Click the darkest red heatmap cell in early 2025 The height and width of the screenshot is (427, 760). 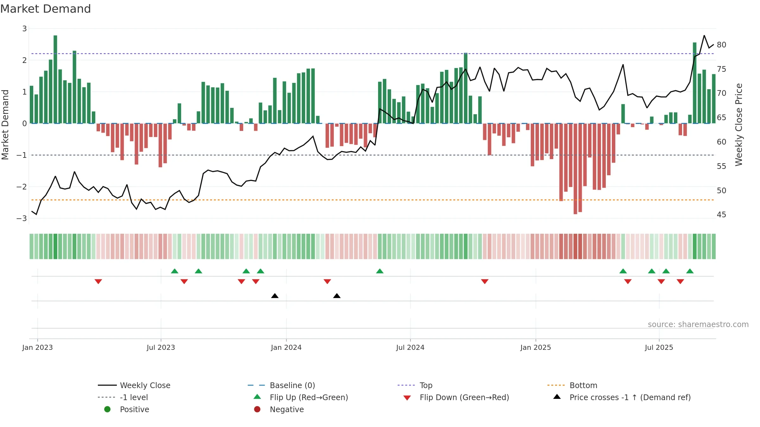(575, 246)
